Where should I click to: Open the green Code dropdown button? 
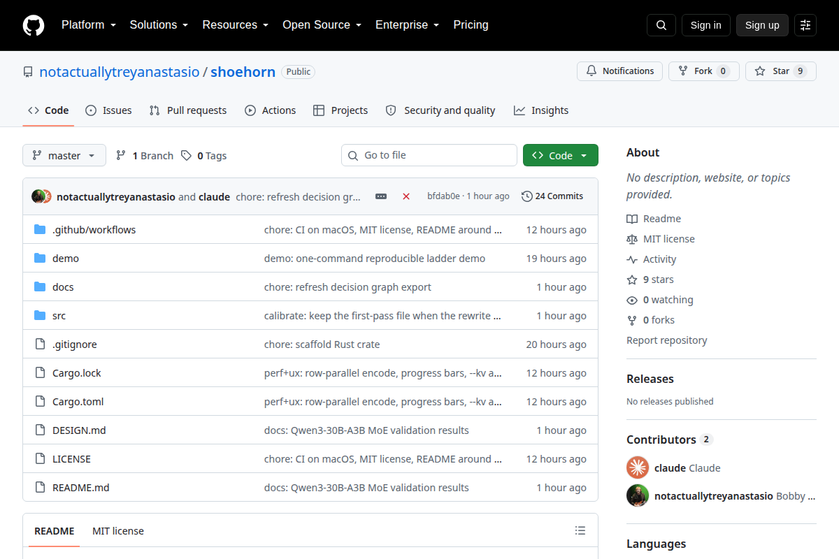click(x=561, y=156)
